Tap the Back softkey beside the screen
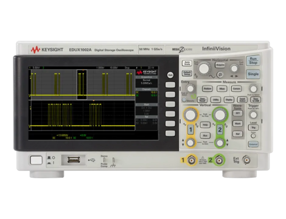286x219 pixels. pos(170,75)
